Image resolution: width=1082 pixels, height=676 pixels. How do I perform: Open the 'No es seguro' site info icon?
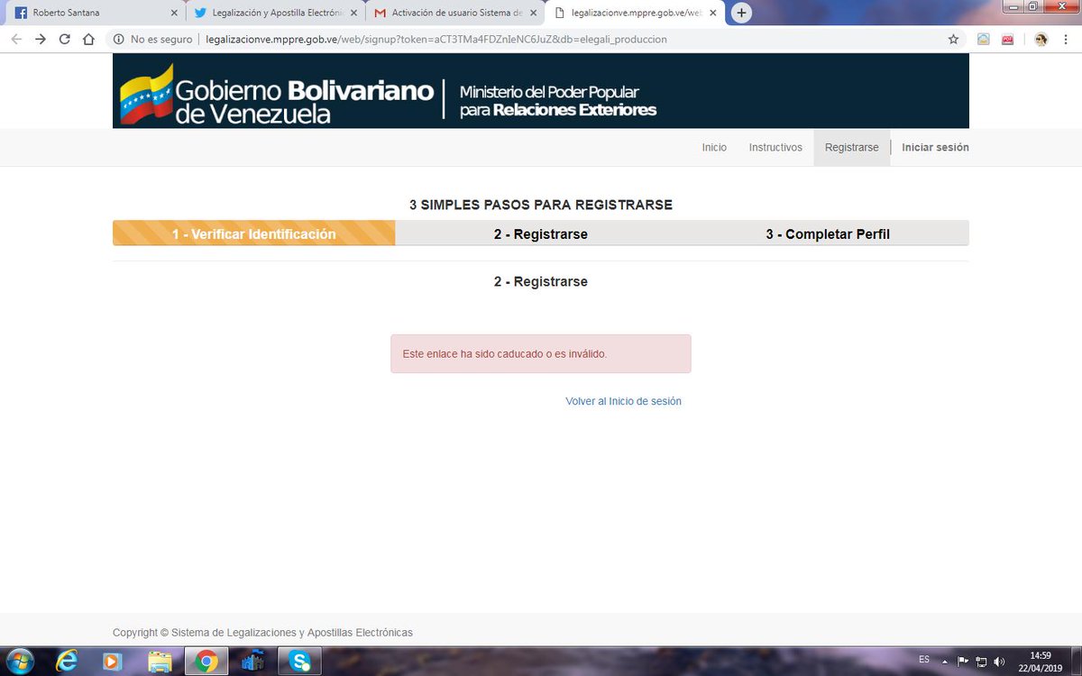click(x=119, y=40)
